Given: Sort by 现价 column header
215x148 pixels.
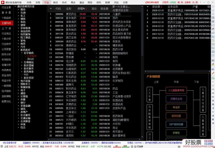Looking at the screenshot, I should (x=94, y=9).
